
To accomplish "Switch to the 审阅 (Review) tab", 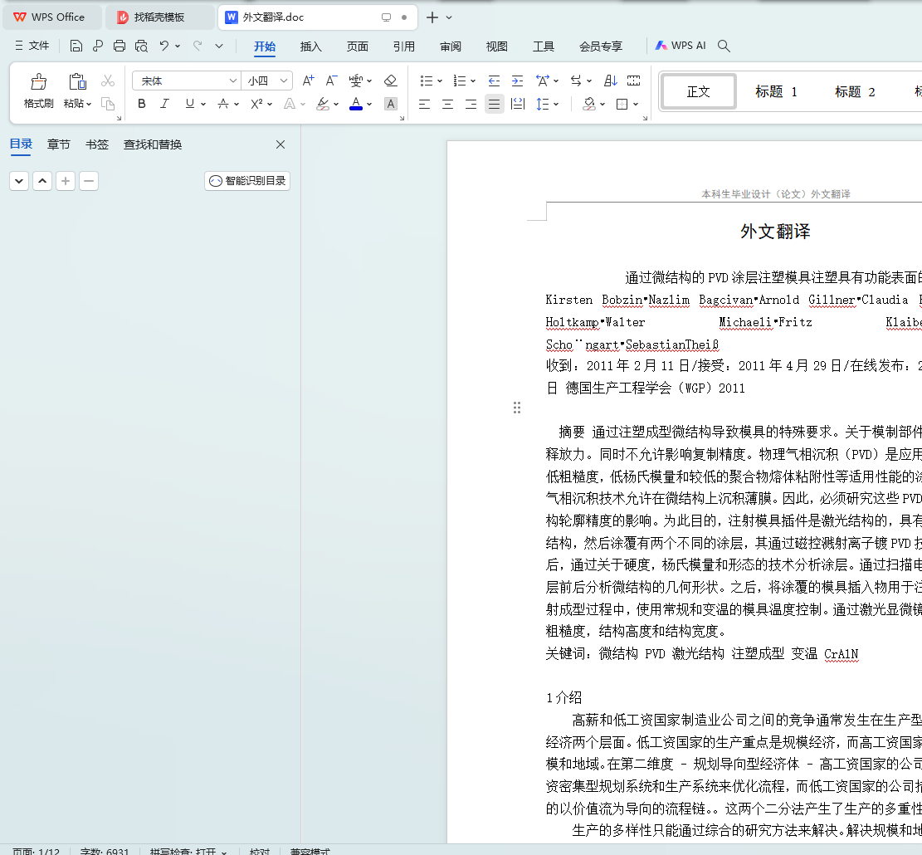I will 451,46.
